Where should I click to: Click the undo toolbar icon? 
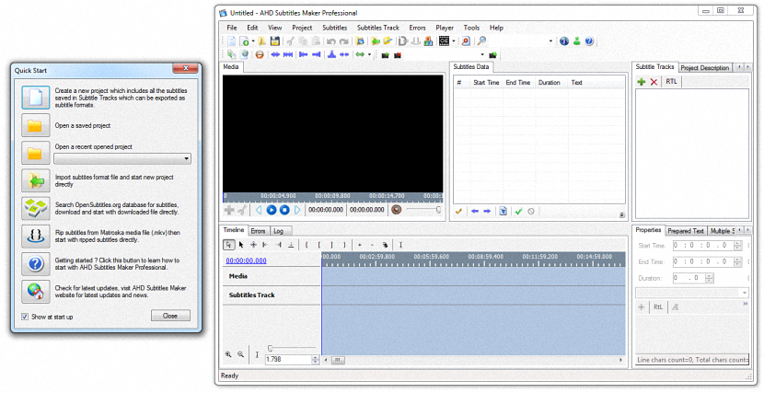pyautogui.click(x=331, y=41)
